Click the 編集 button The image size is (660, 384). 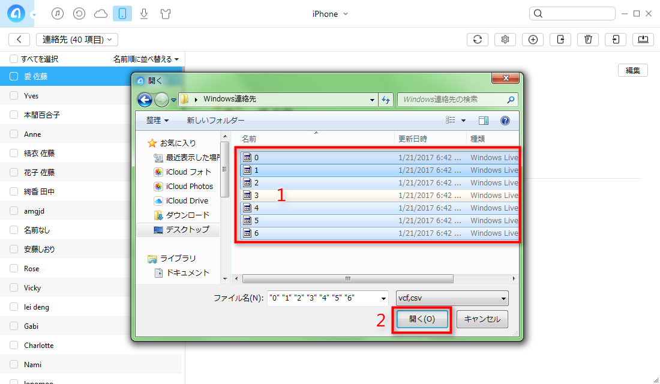click(x=632, y=70)
